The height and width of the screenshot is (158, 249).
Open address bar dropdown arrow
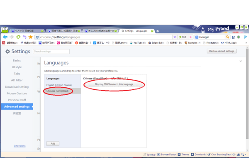click(x=175, y=37)
